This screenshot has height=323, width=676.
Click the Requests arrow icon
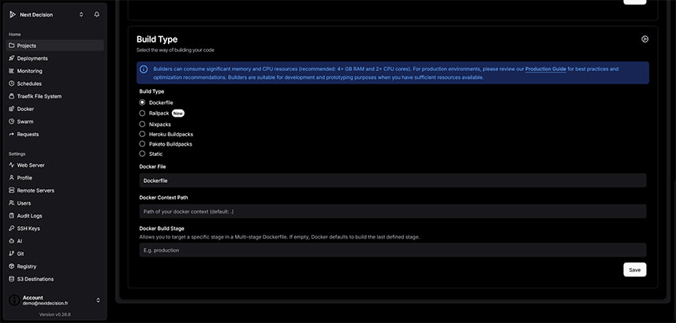click(12, 135)
